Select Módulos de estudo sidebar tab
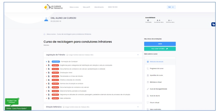 point(160,62)
